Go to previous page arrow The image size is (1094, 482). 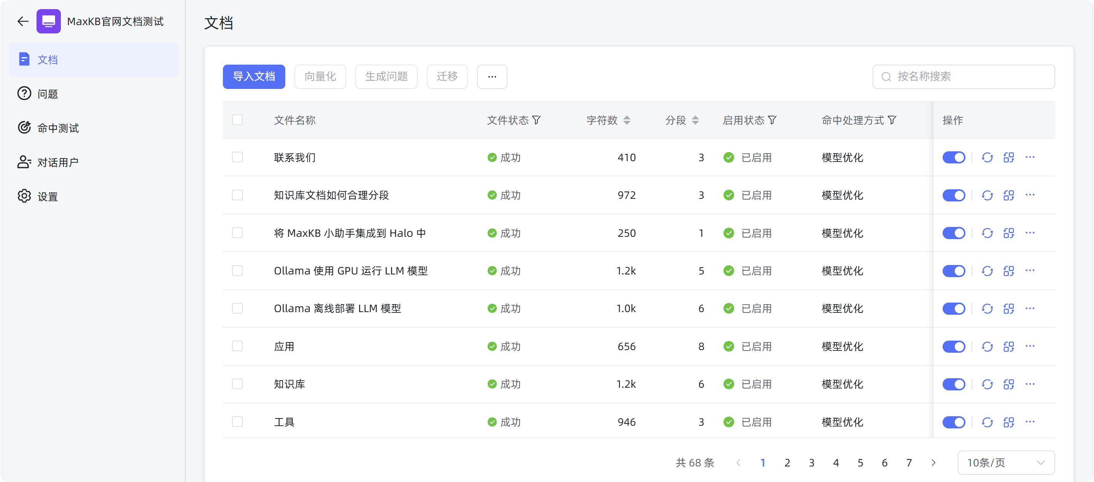point(738,463)
